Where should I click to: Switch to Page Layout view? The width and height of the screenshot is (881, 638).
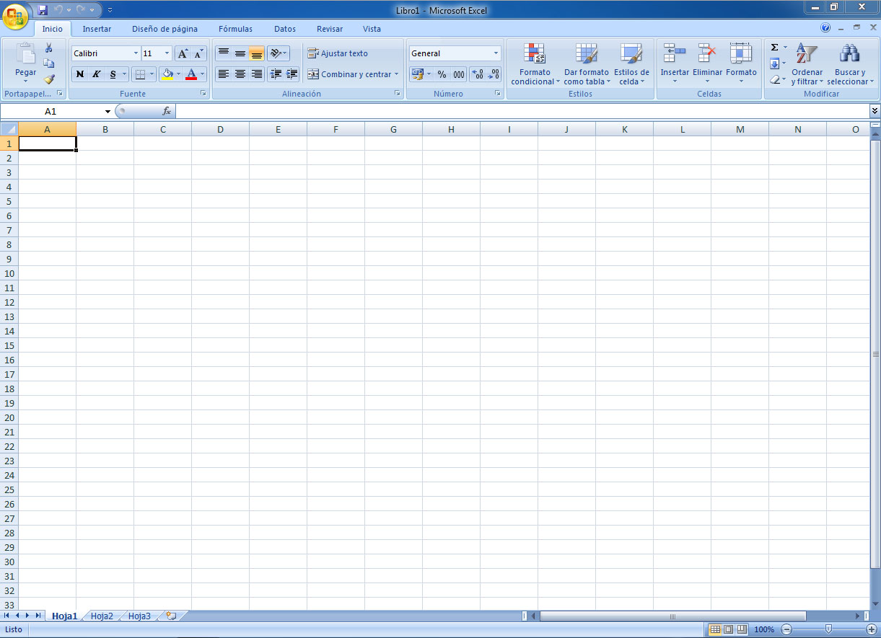click(x=728, y=629)
